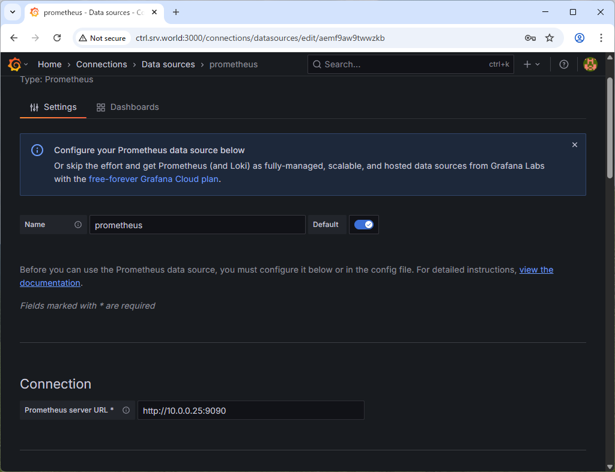Switch to the Settings tab
Image resolution: width=615 pixels, height=472 pixels.
pos(53,107)
